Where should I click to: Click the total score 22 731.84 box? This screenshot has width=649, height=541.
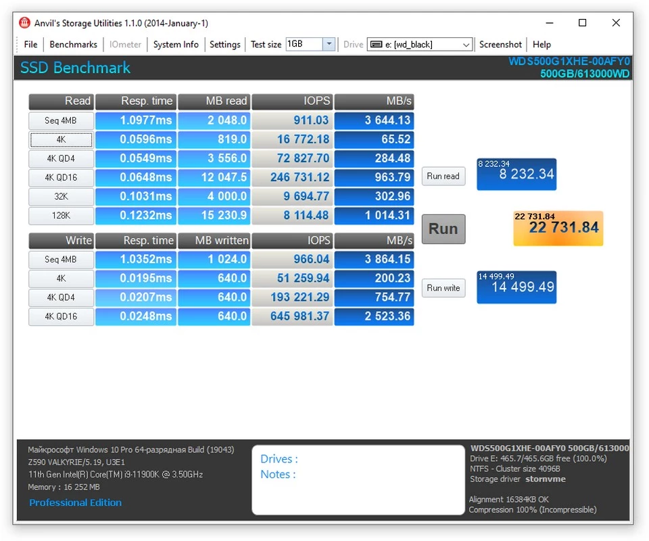point(558,228)
